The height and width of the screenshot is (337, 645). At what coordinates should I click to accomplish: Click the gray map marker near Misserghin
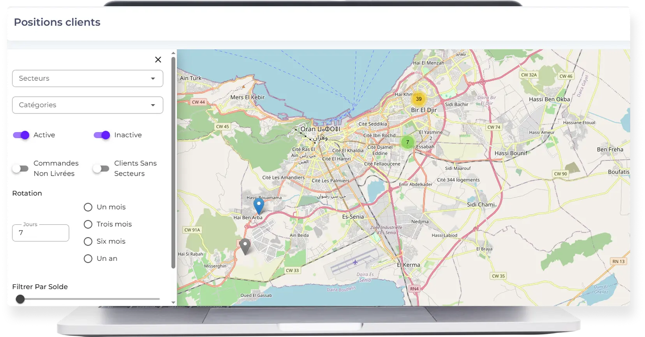click(245, 246)
